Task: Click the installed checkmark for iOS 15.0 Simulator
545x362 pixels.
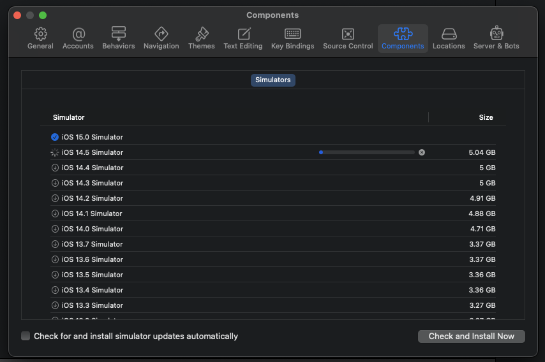Action: coord(55,137)
